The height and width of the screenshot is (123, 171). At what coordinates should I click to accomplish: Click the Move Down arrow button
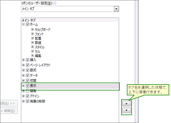coord(127,110)
